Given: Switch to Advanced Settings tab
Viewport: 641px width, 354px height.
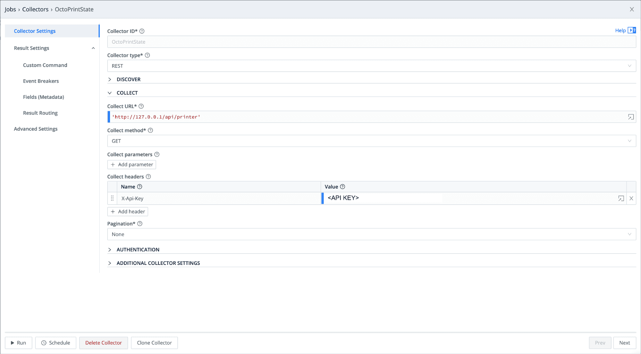Looking at the screenshot, I should [x=36, y=129].
